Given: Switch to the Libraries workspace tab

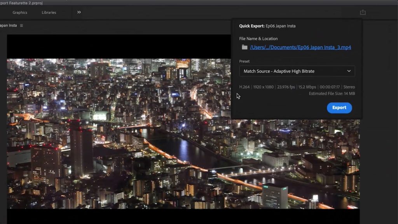Looking at the screenshot, I should 49,12.
